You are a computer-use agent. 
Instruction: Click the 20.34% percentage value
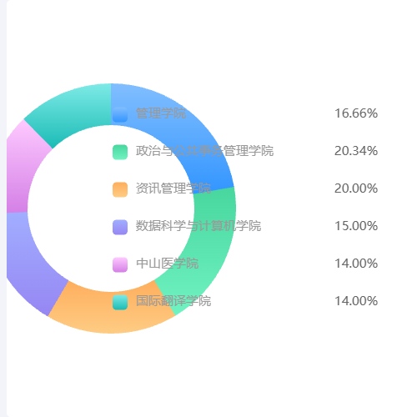356,151
